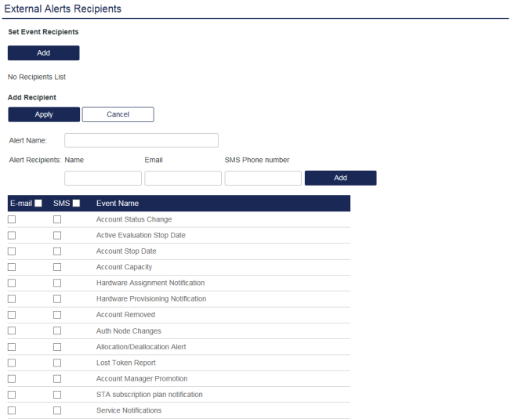Enable SMS for Service Notifications
The height and width of the screenshot is (419, 511).
(57, 410)
